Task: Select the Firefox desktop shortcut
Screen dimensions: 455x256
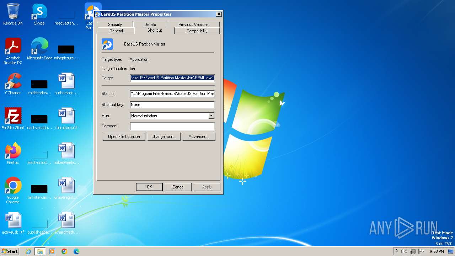Action: tap(13, 154)
